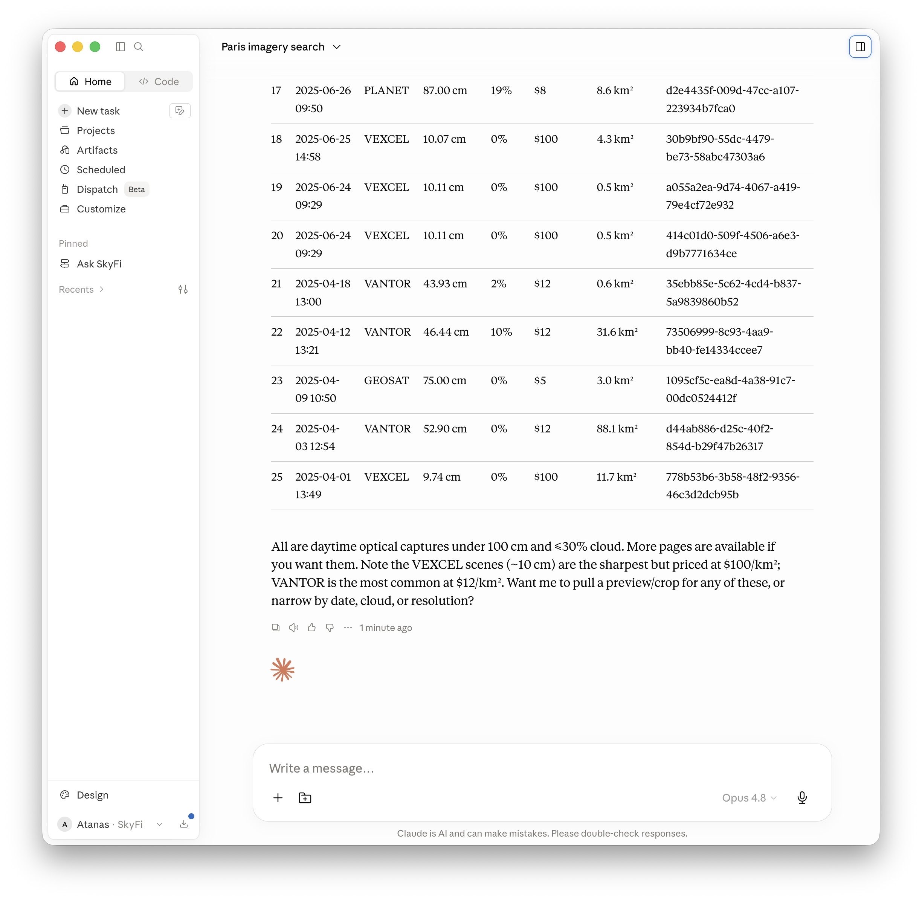This screenshot has height=901, width=922.
Task: Click ID 30b9bf90-55dc-4479-be73-58abc47303a6
Action: tap(719, 148)
